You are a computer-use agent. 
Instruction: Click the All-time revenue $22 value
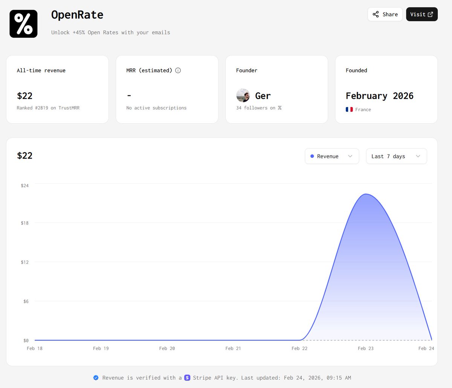point(25,96)
